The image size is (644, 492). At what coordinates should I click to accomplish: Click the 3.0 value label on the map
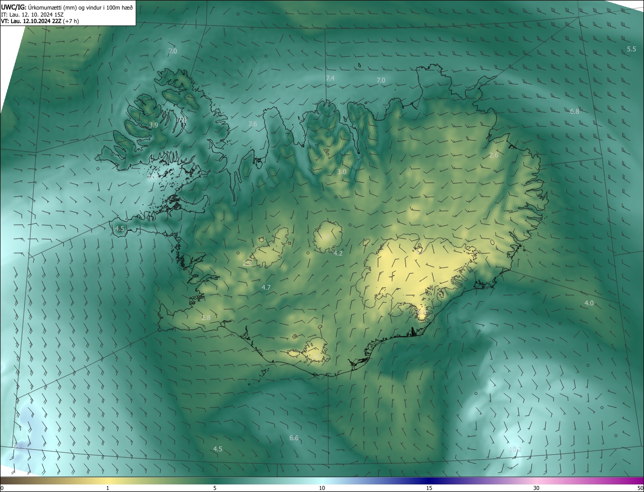click(342, 172)
